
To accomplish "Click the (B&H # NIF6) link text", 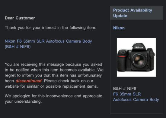I will point(18,47).
